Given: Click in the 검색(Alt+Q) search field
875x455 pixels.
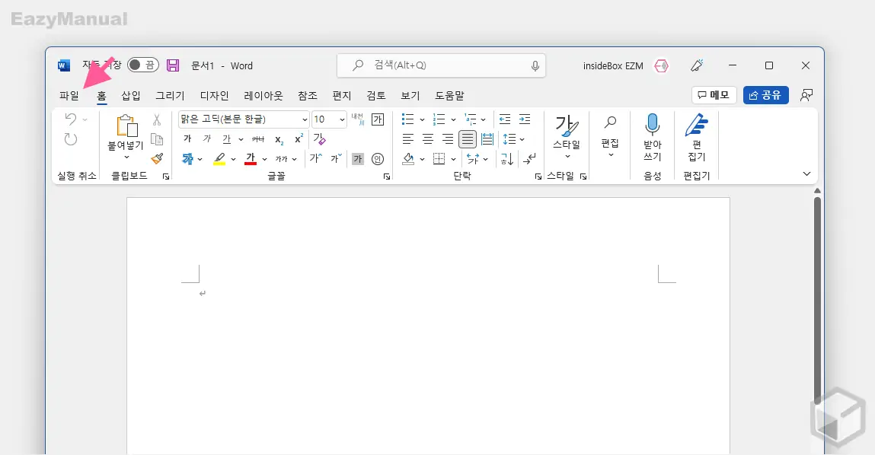Looking at the screenshot, I should click(441, 65).
